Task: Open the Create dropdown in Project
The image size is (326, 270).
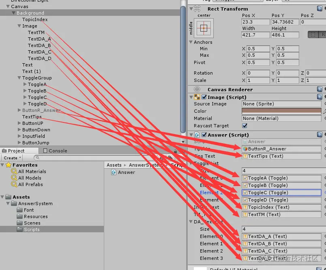Action: coord(12,158)
